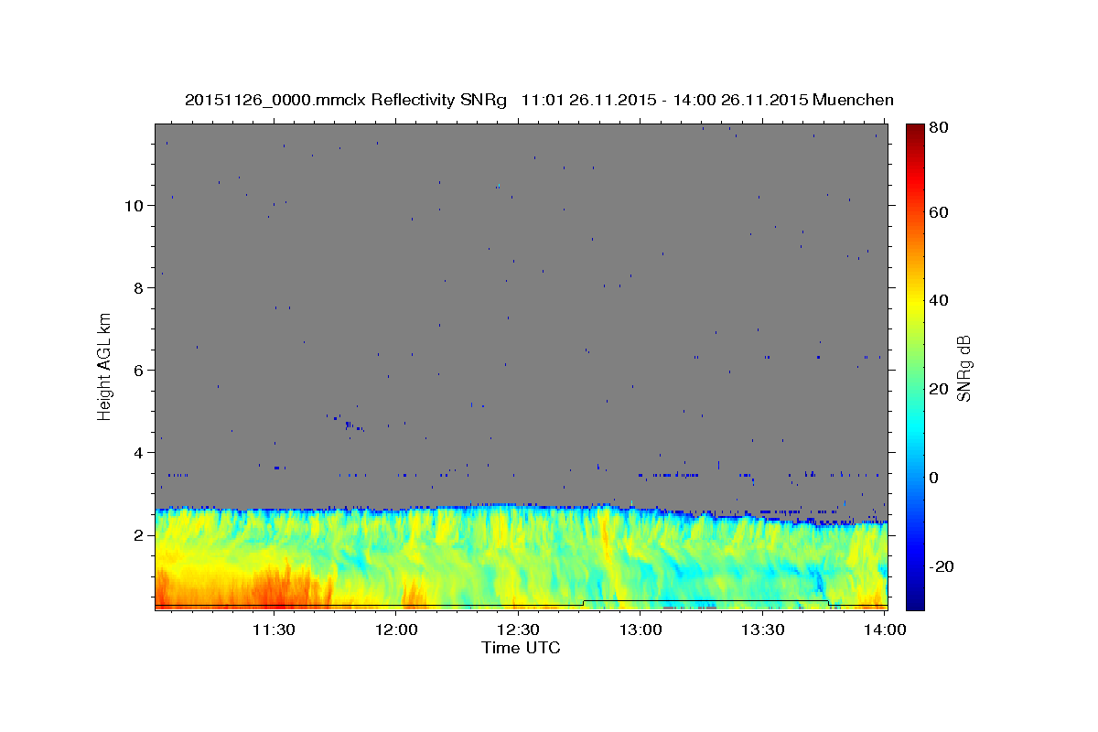This screenshot has width=1098, height=732.
Task: Click the 'Height AGL km' axis title
Action: pos(105,366)
